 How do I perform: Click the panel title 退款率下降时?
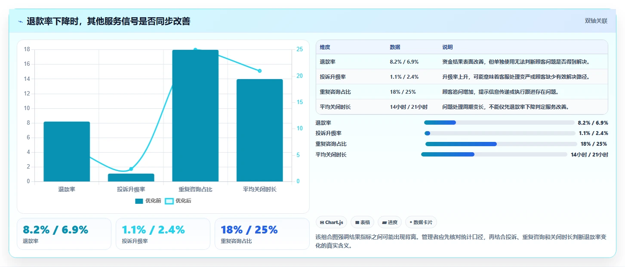point(108,21)
